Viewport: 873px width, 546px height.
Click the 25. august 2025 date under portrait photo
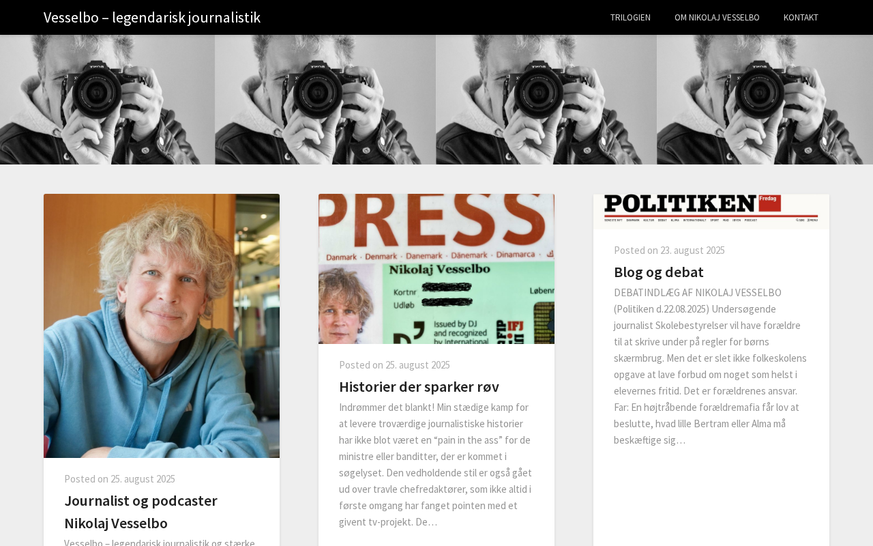click(143, 479)
